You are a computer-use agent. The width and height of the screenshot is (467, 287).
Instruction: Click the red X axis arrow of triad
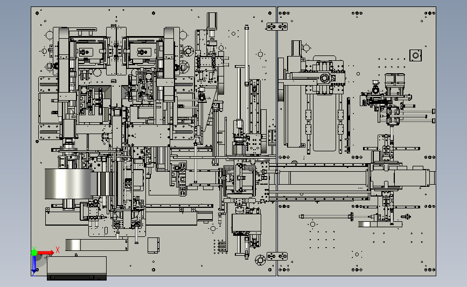tap(45, 253)
